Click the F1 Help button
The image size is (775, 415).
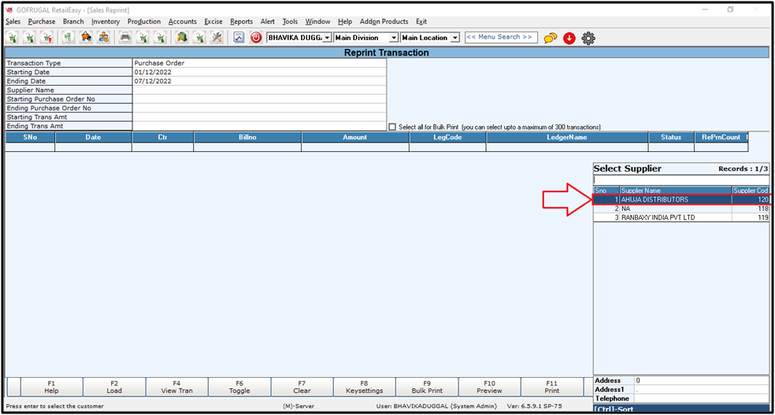pos(51,387)
